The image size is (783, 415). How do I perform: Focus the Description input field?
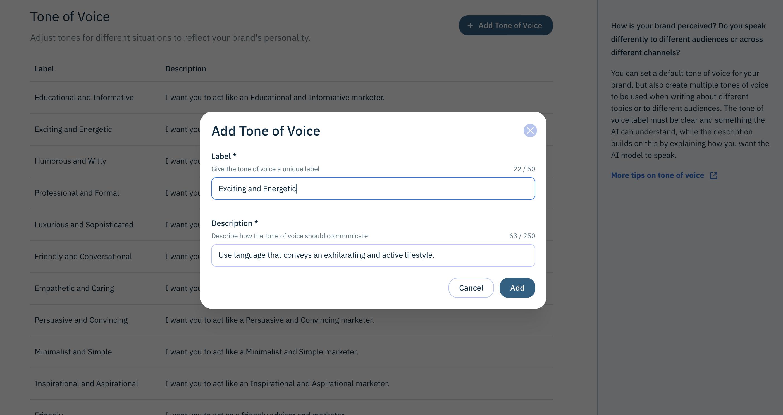pyautogui.click(x=373, y=255)
